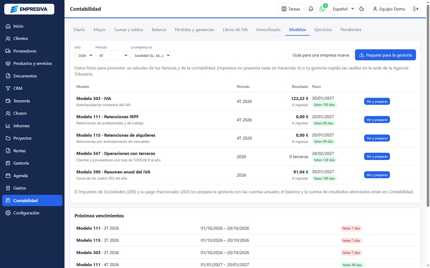
Task: Click the Inicio home icon in sidebar
Action: click(x=8, y=26)
